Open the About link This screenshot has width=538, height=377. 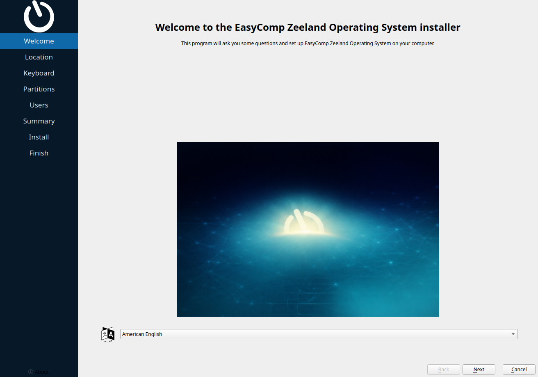[x=39, y=372]
